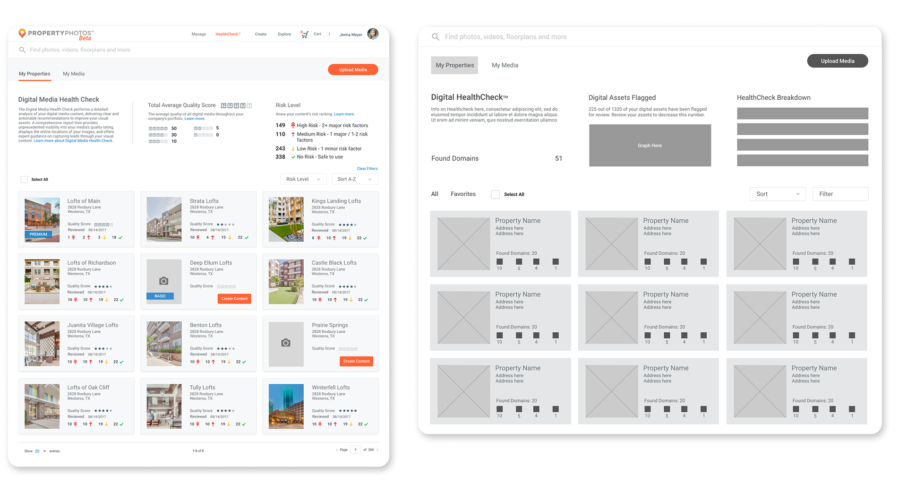
Task: Toggle the Select All checkbox in PropertyPhotos mockup
Action: click(24, 180)
